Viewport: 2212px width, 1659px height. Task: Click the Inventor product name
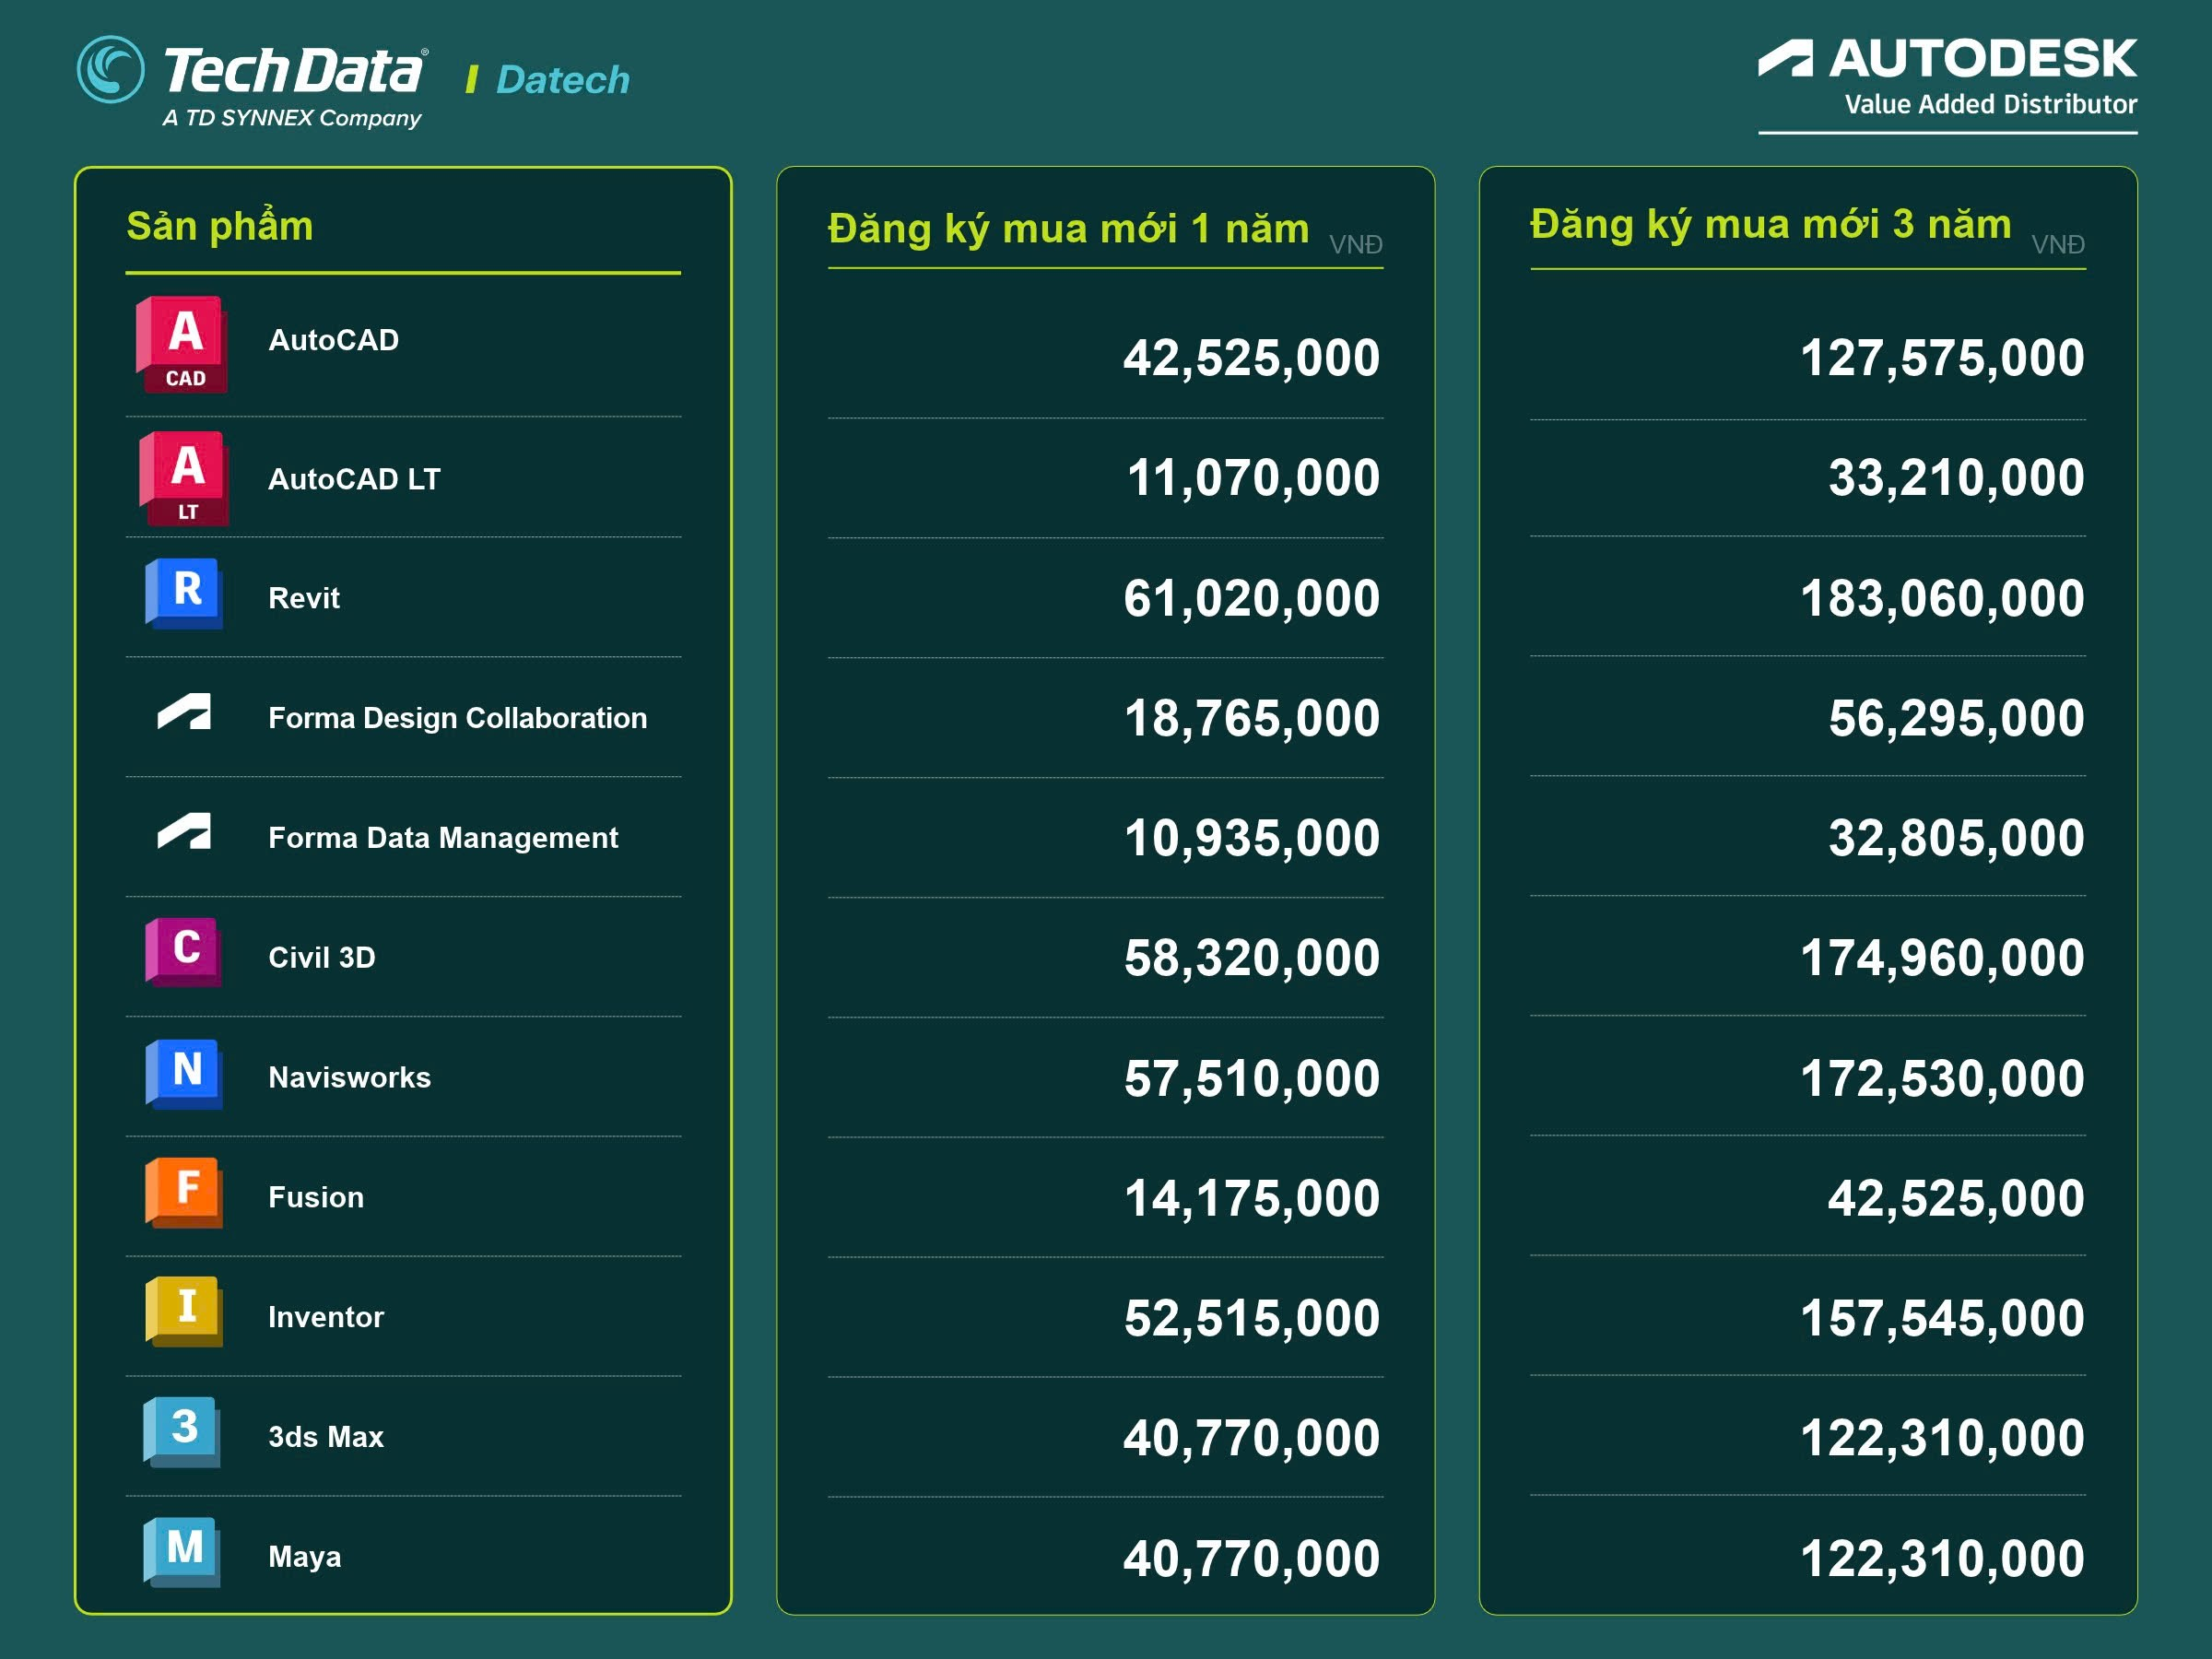(326, 1317)
